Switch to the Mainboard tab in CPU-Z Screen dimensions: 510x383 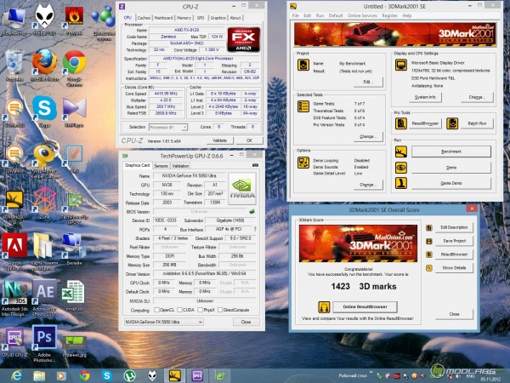[163, 18]
